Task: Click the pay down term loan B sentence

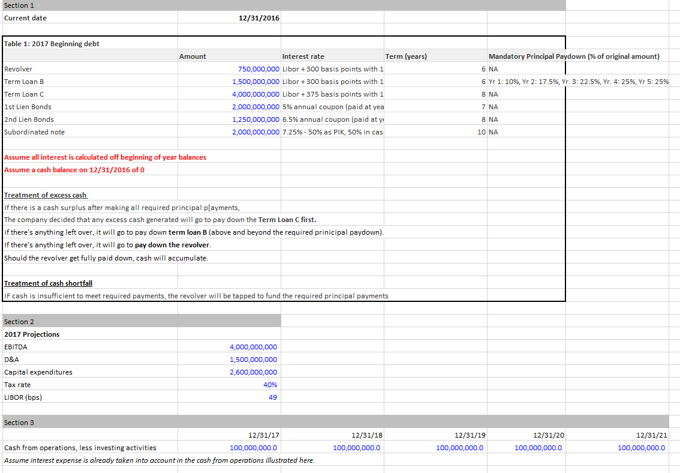Action: coord(194,232)
